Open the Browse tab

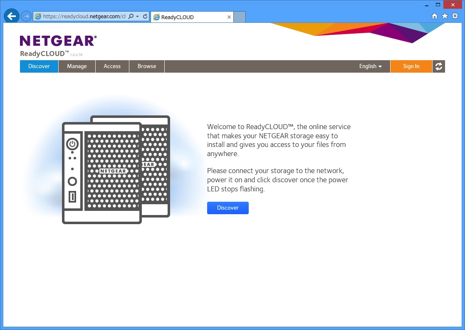tap(147, 66)
